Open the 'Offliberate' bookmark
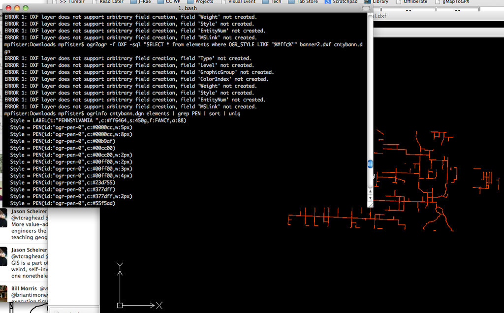The width and height of the screenshot is (504, 313). pos(412,1)
